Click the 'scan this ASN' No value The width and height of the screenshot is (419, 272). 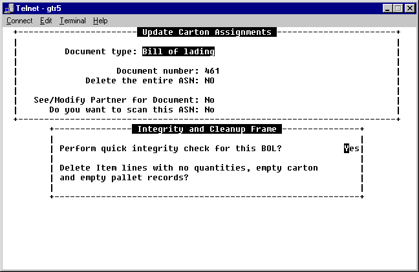coord(209,110)
